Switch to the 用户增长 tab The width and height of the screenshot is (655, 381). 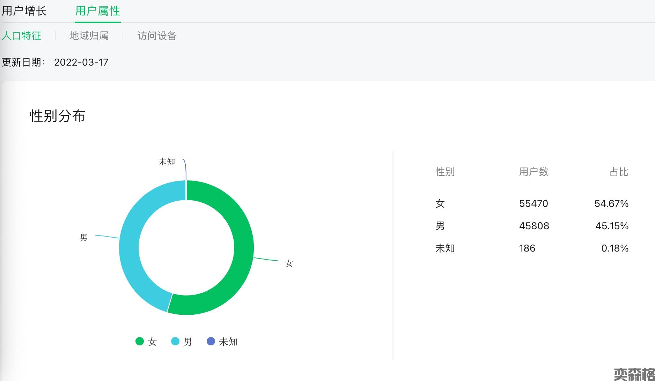[x=24, y=11]
